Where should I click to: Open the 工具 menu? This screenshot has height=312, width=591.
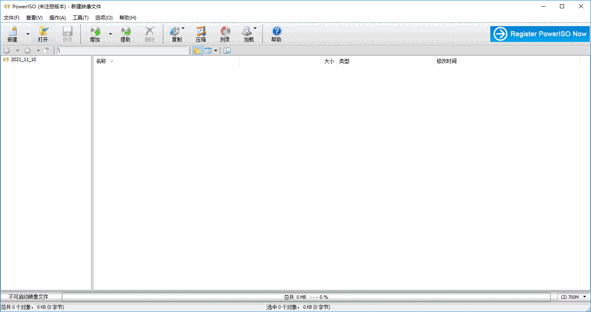click(x=80, y=17)
